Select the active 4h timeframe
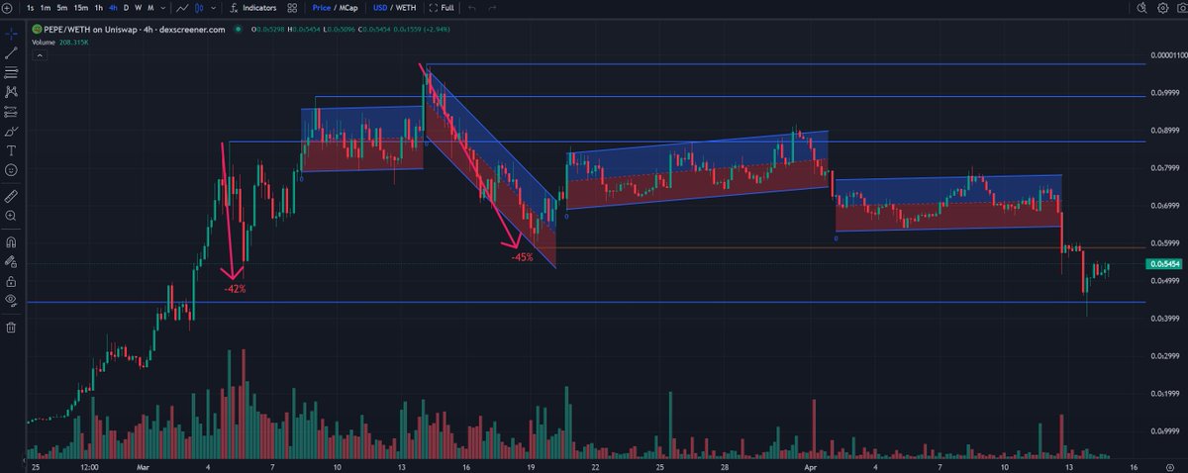The image size is (1188, 473). pos(113,7)
